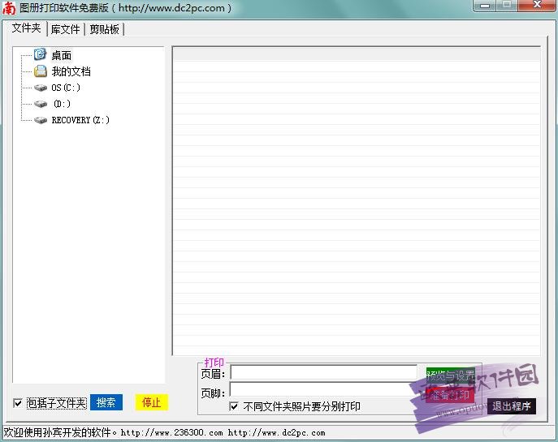Viewport: 558px width, 442px height.
Task: Click the blue 搜索 button
Action: tap(106, 402)
